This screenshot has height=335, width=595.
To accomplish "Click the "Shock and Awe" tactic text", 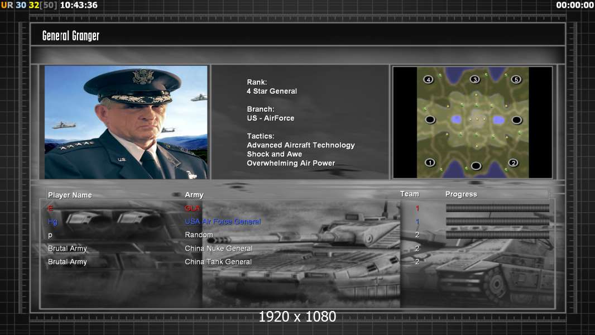I will point(275,154).
